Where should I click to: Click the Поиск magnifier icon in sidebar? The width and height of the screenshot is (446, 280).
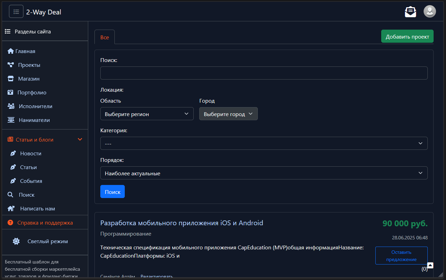click(x=10, y=195)
